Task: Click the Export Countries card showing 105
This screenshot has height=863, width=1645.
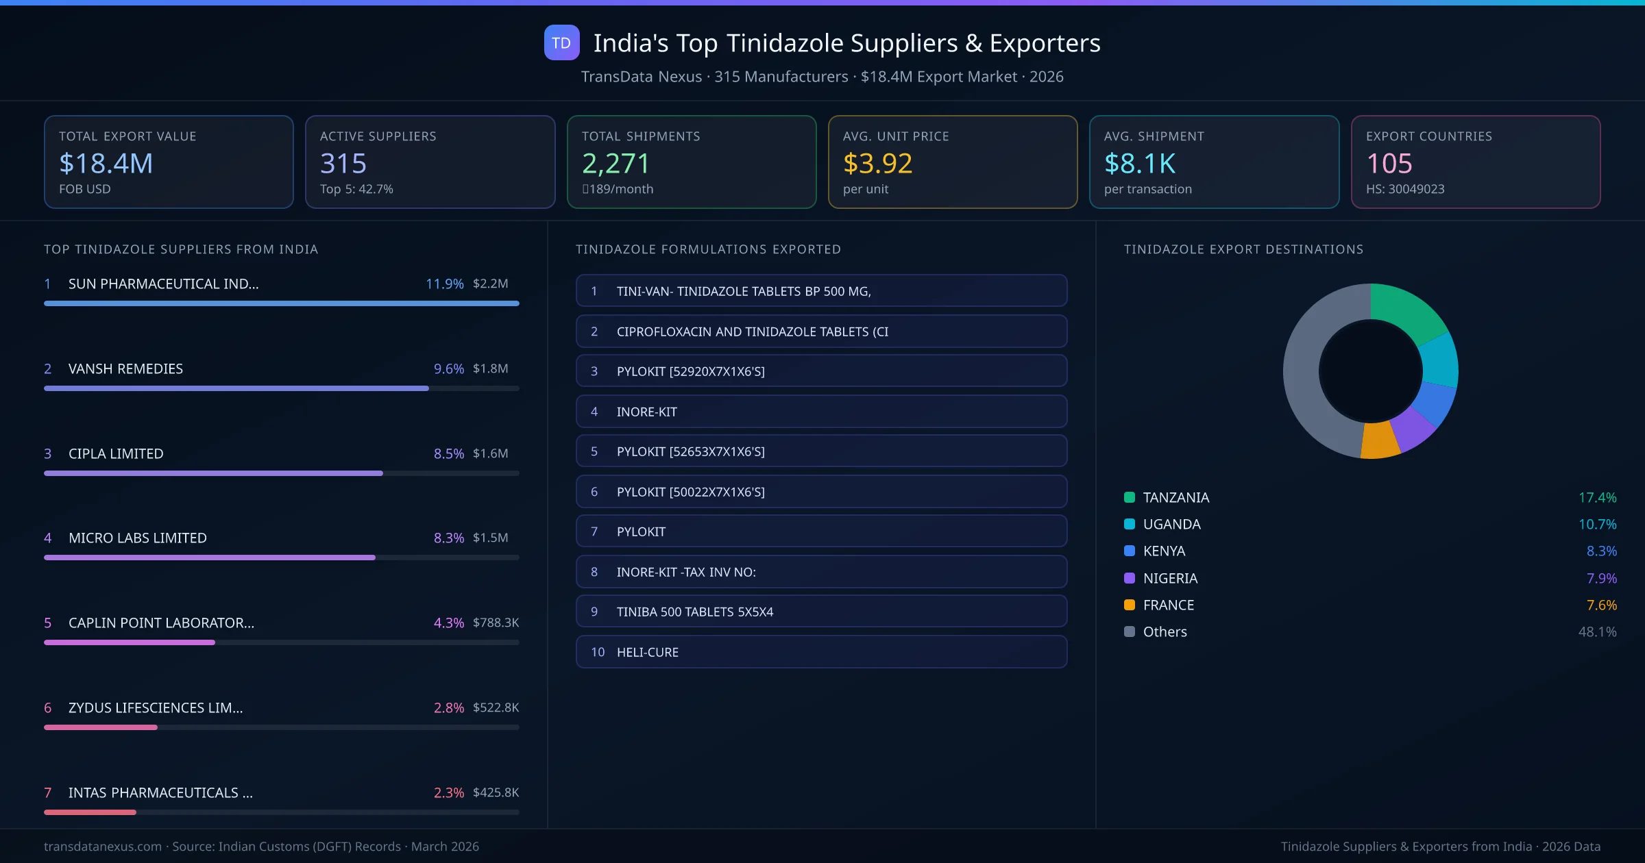Action: pyautogui.click(x=1476, y=162)
